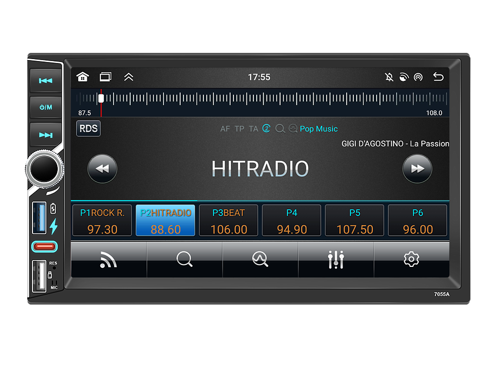Open radio settings gear icon
The image size is (497, 372).
tap(412, 260)
